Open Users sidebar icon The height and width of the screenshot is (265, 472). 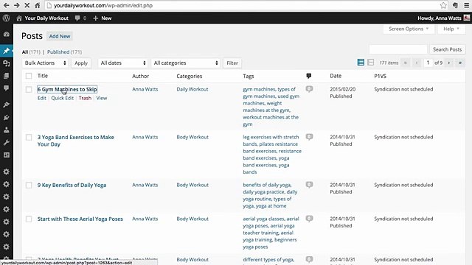[7, 130]
